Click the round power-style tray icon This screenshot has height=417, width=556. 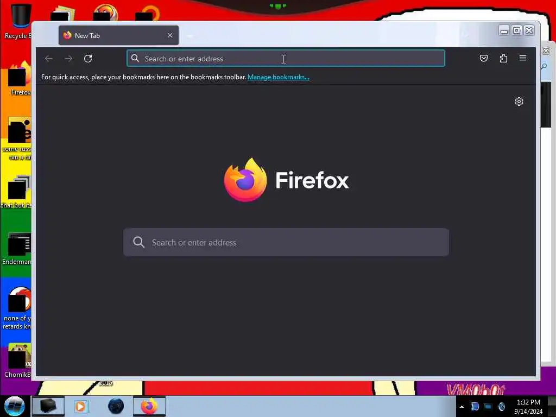coord(501,406)
